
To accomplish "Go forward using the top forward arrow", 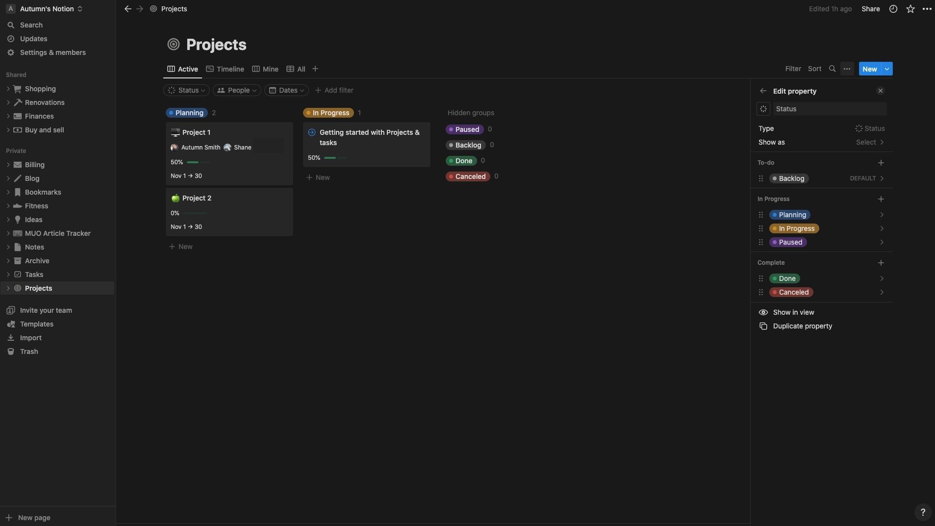I will tap(140, 9).
